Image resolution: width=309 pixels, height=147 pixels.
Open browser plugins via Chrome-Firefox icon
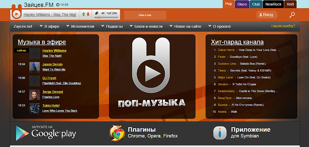click(117, 133)
